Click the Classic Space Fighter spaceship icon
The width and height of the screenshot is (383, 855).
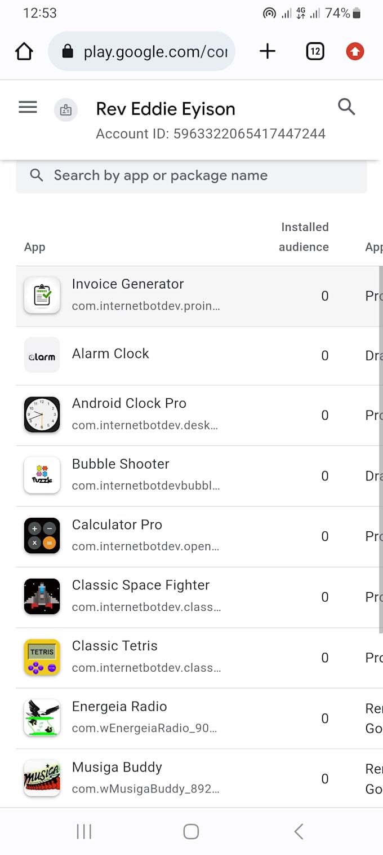coord(42,597)
